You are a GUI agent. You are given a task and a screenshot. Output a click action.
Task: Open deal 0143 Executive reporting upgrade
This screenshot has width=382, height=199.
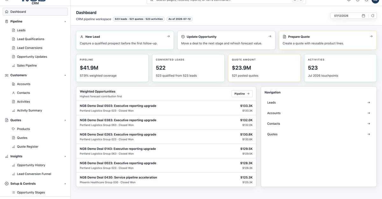pyautogui.click(x=166, y=151)
